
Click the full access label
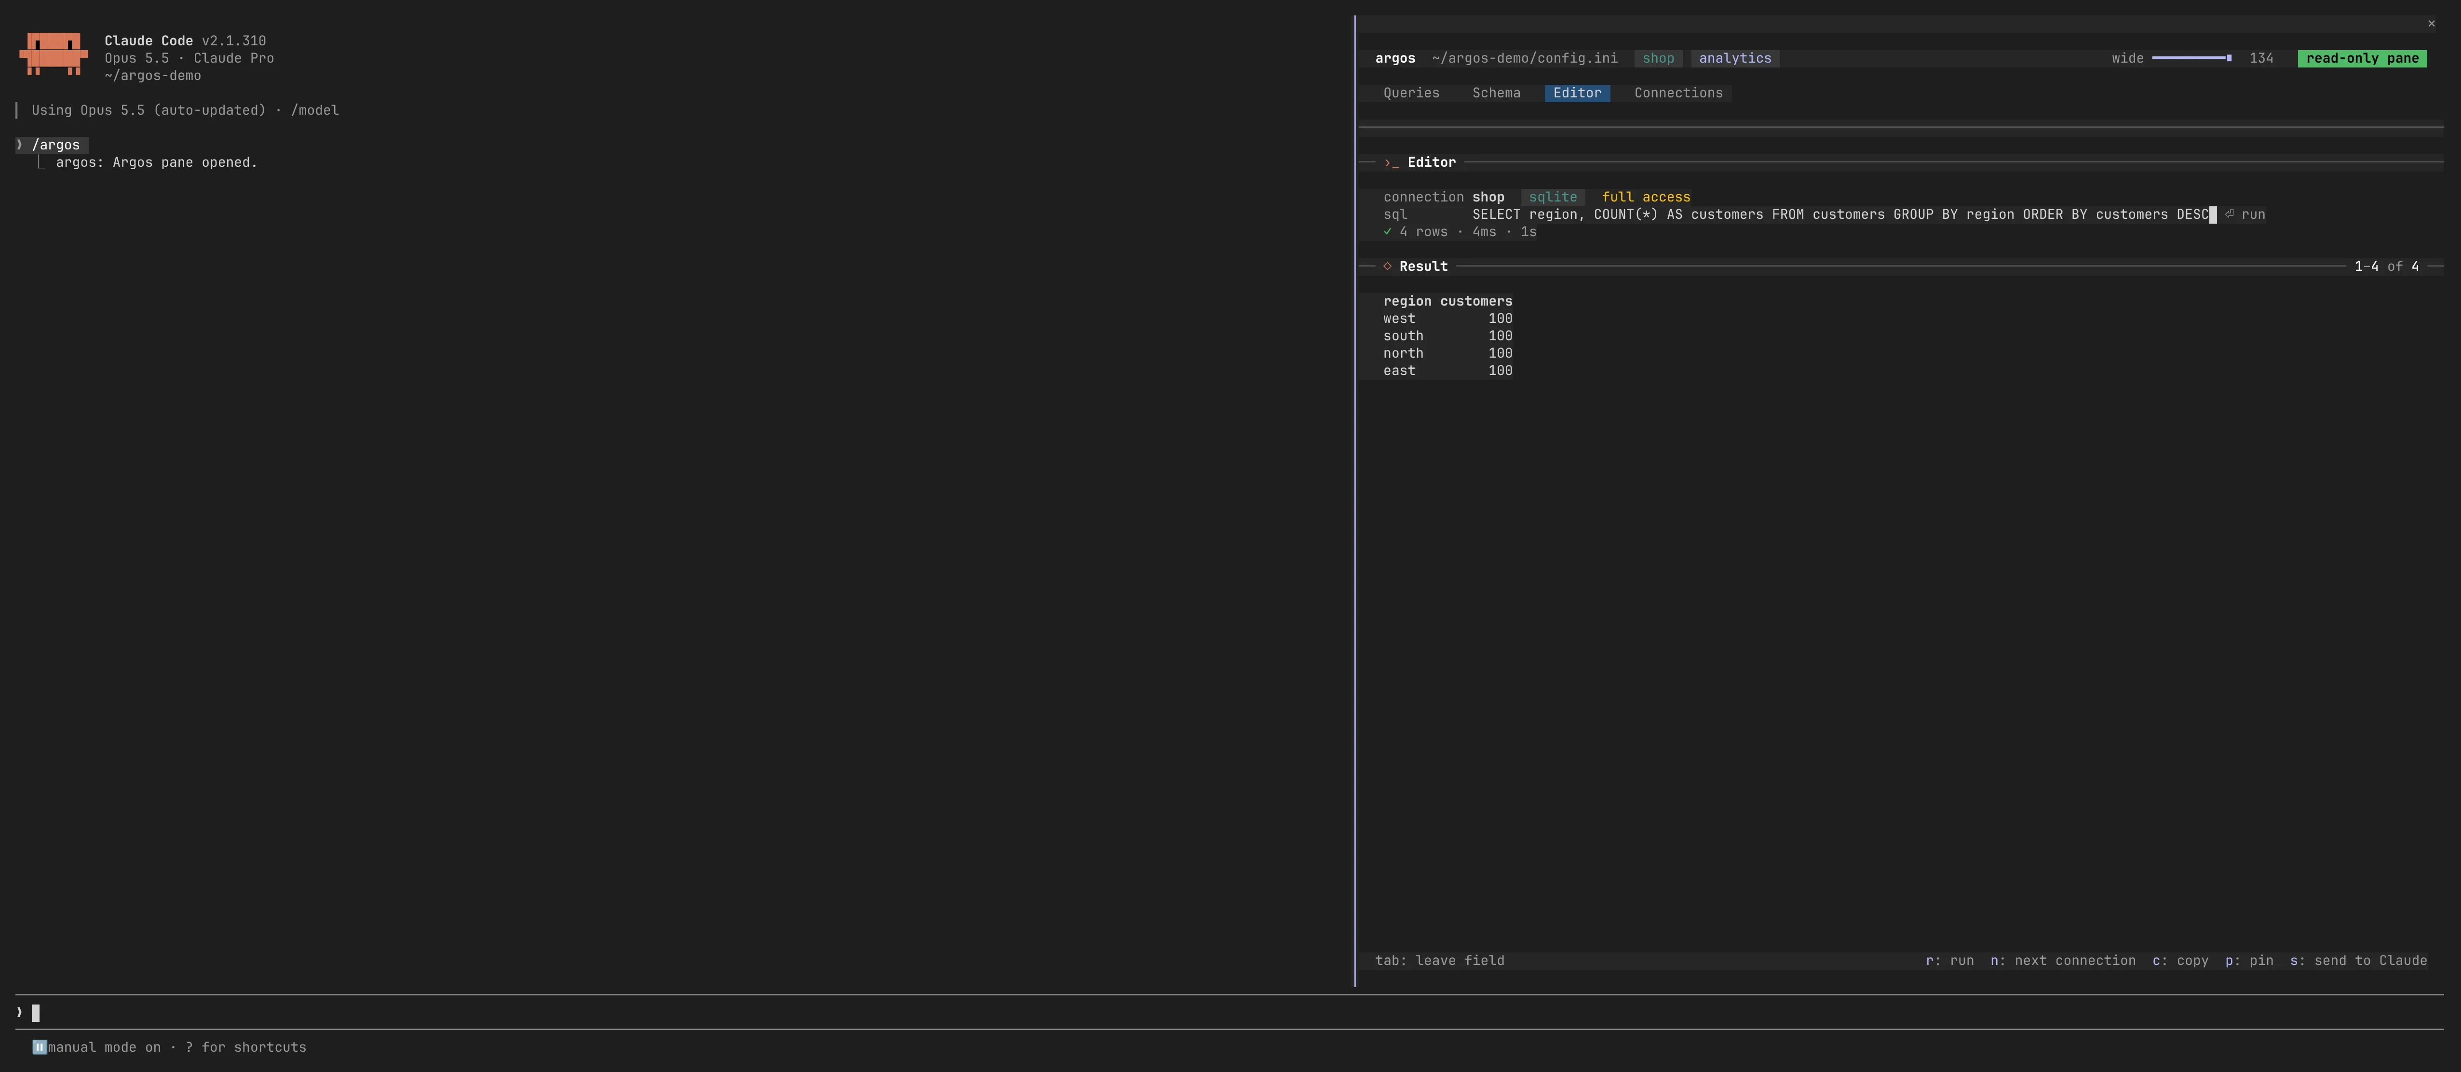point(1646,198)
